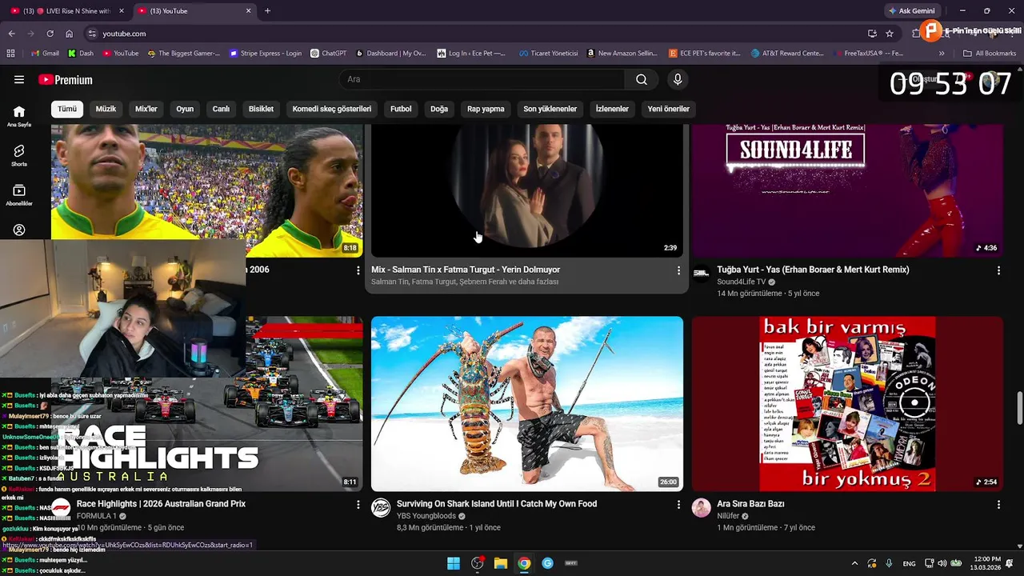1024x576 pixels.
Task: Bookmark this page with the star icon
Action: coord(890,34)
